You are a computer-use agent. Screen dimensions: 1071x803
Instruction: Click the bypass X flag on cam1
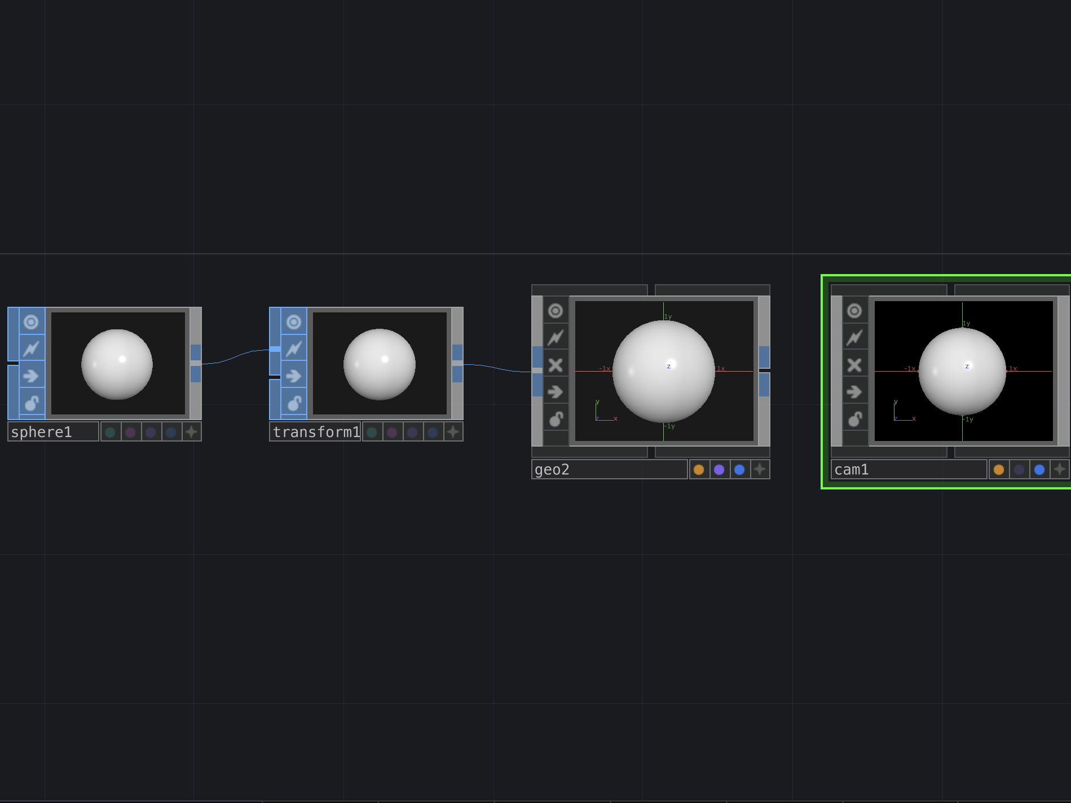click(x=854, y=365)
